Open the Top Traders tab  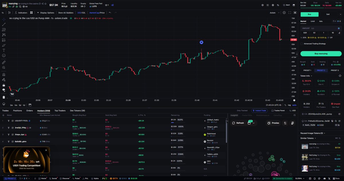(x=60, y=110)
